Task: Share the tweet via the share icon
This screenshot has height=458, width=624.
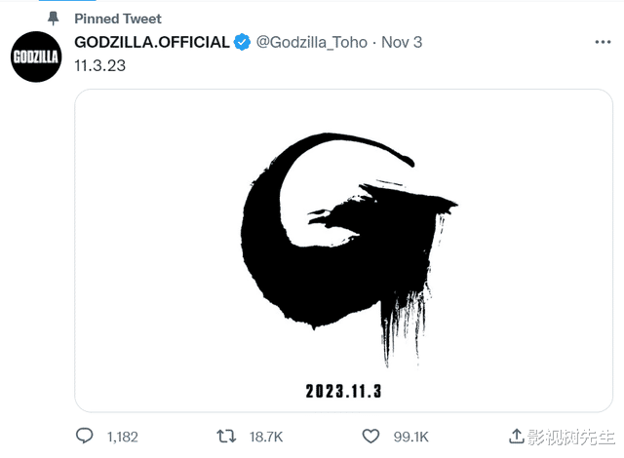Action: click(x=517, y=435)
